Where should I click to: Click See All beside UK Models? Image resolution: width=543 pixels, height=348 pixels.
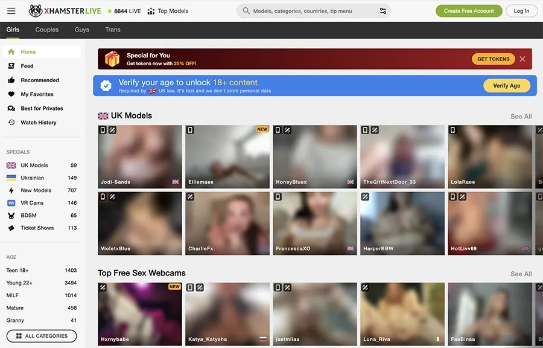(x=521, y=117)
